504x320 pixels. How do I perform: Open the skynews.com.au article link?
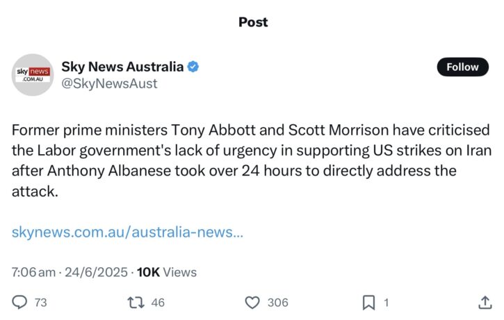pyautogui.click(x=127, y=232)
